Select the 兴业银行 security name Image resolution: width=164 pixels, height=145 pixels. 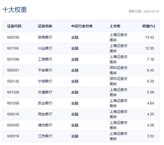point(45,48)
